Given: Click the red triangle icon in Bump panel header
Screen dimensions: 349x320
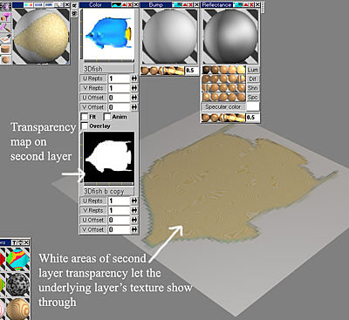Looking at the screenshot, I should point(185,5).
